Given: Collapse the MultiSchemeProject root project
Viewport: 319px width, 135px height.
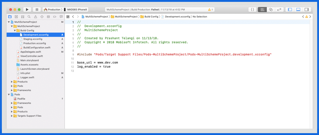Looking at the screenshot, I should coord(9,22).
